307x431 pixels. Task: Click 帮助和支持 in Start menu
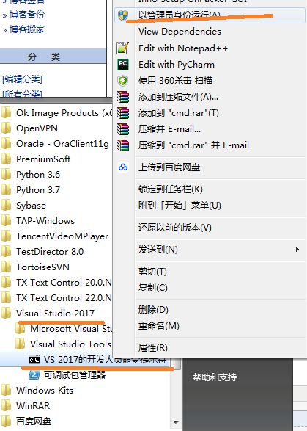(214, 377)
